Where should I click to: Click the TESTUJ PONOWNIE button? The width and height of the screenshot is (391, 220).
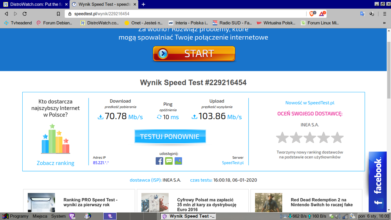pyautogui.click(x=170, y=137)
